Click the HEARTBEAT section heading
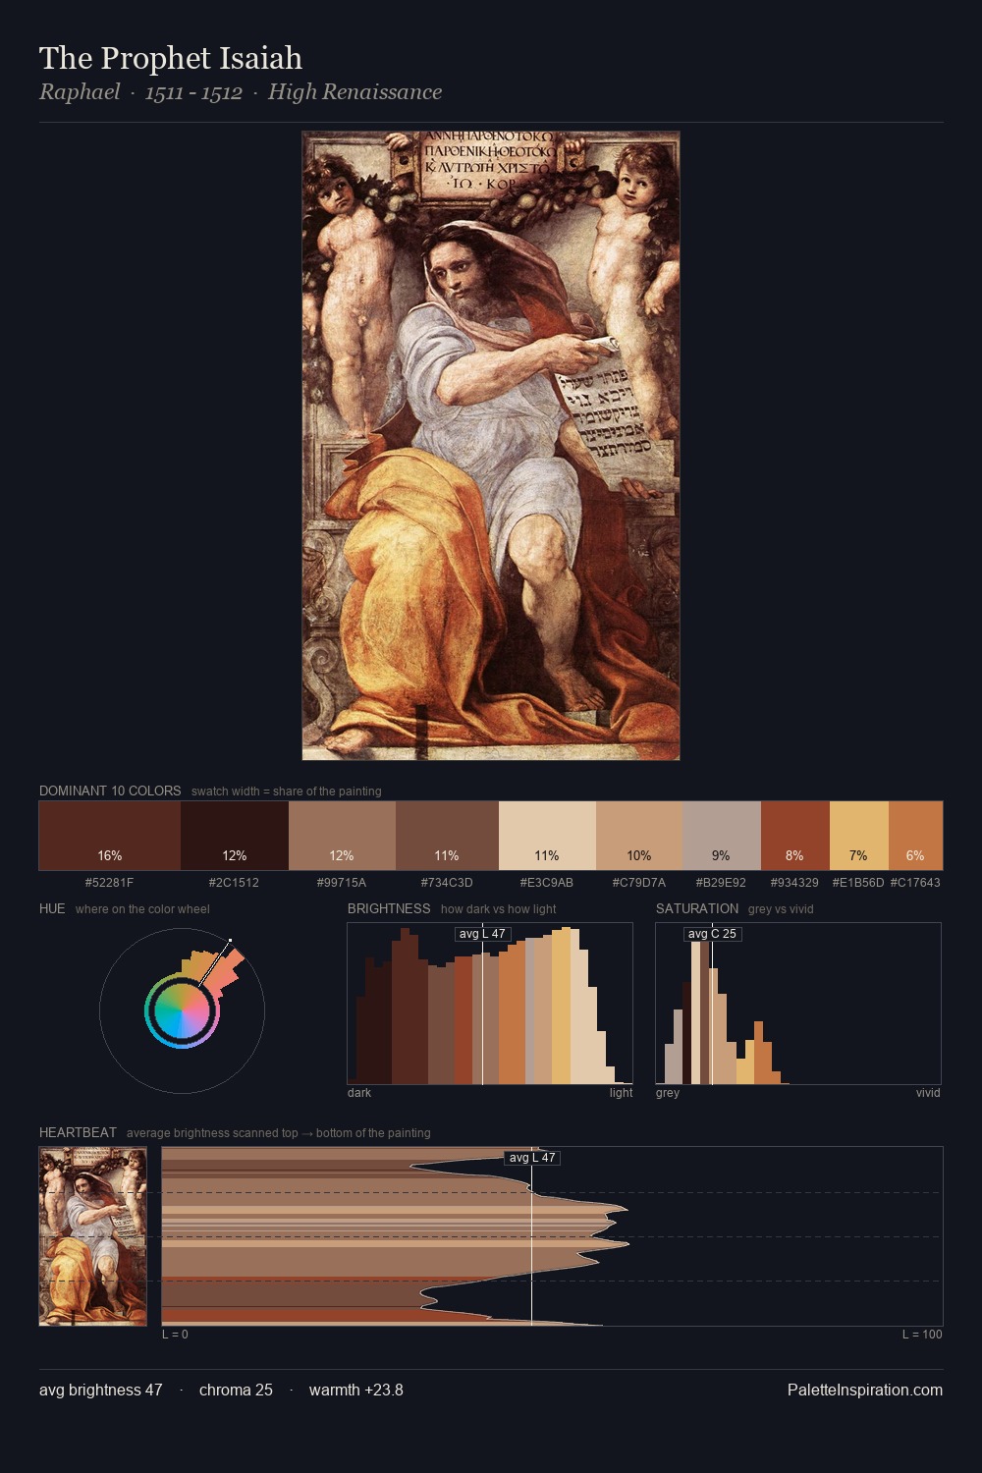This screenshot has width=982, height=1473. tap(78, 1132)
